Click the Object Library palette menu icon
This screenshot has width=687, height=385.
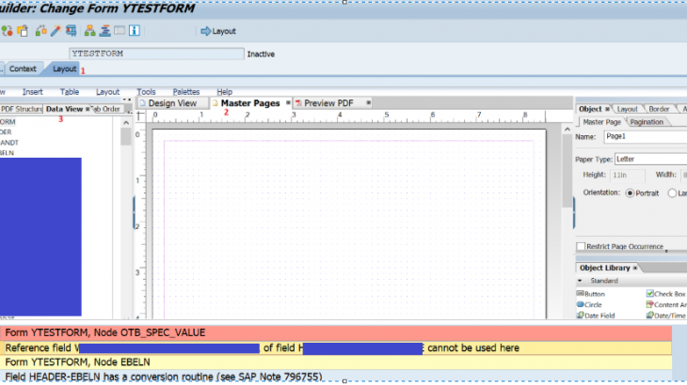635,268
